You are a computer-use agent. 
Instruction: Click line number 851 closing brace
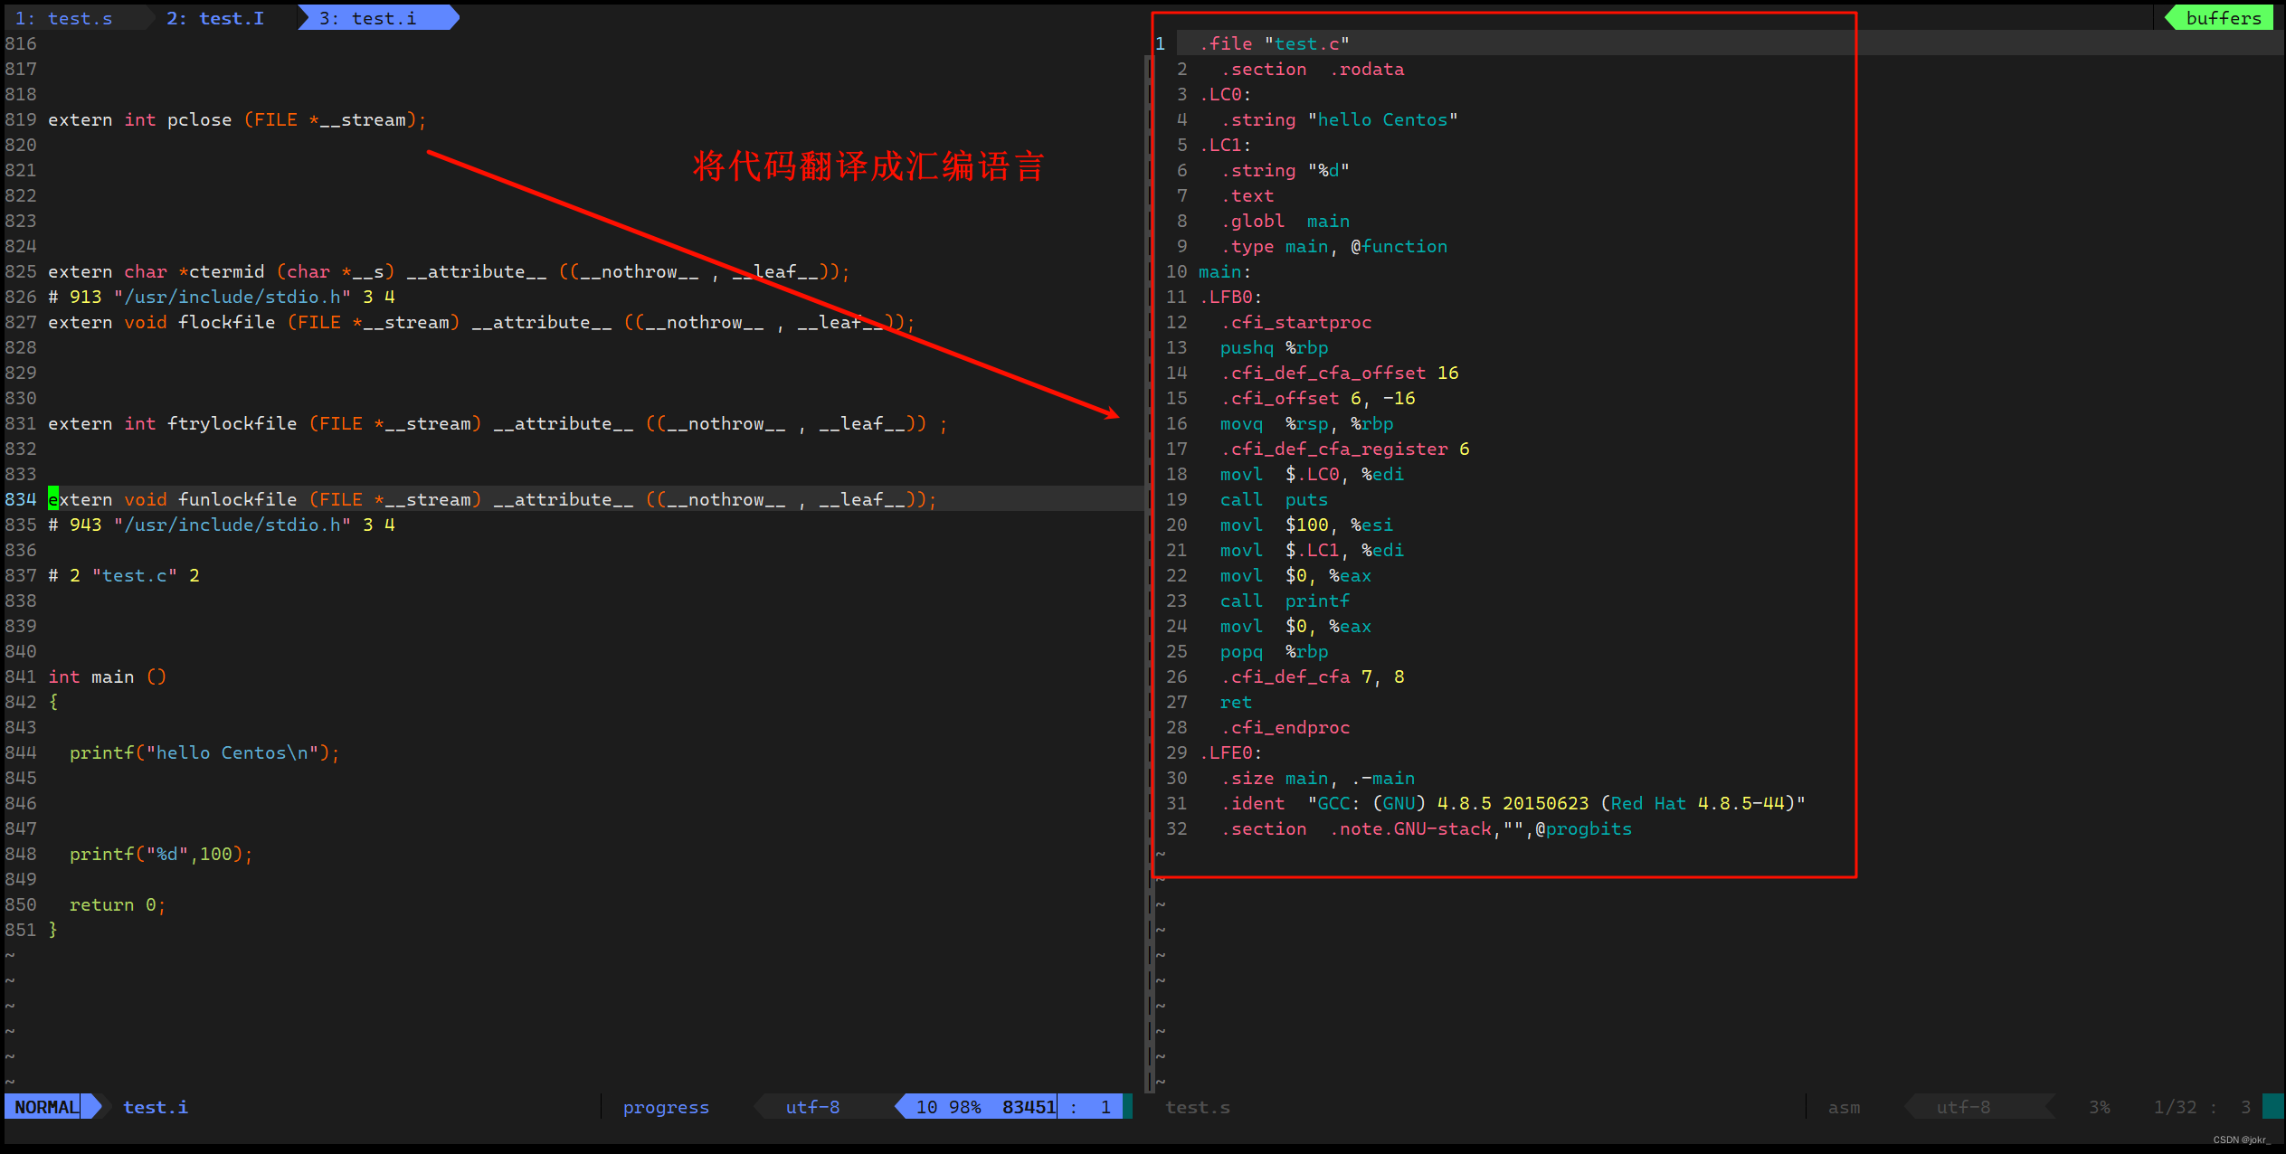coord(52,931)
